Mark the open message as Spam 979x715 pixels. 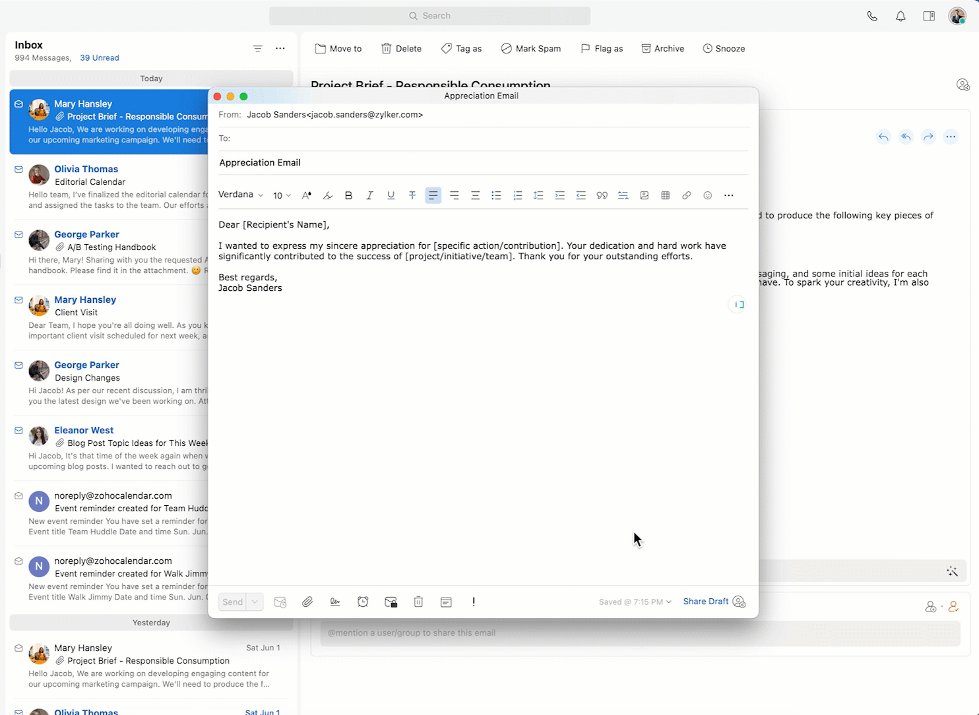coord(531,49)
